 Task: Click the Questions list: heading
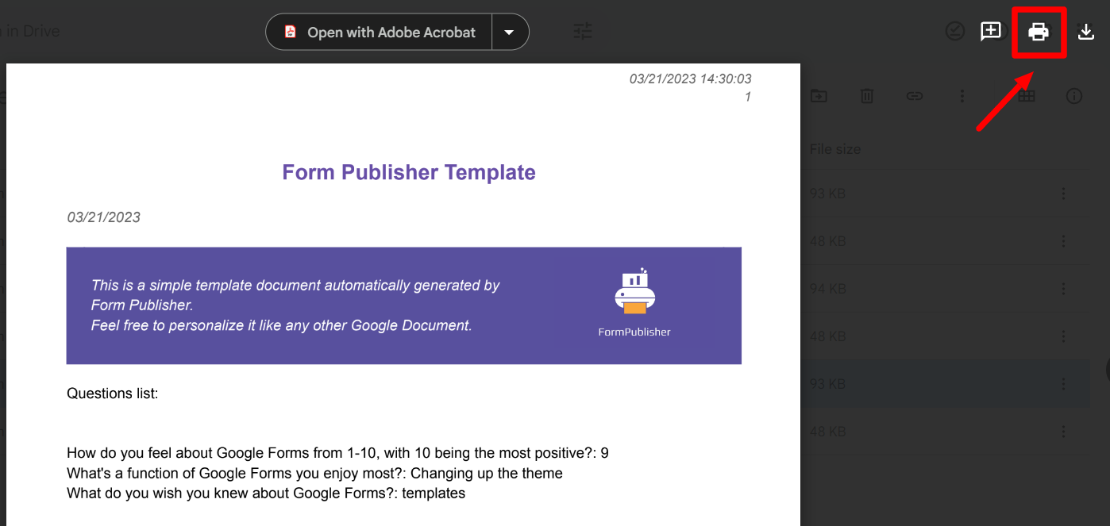pyautogui.click(x=113, y=394)
